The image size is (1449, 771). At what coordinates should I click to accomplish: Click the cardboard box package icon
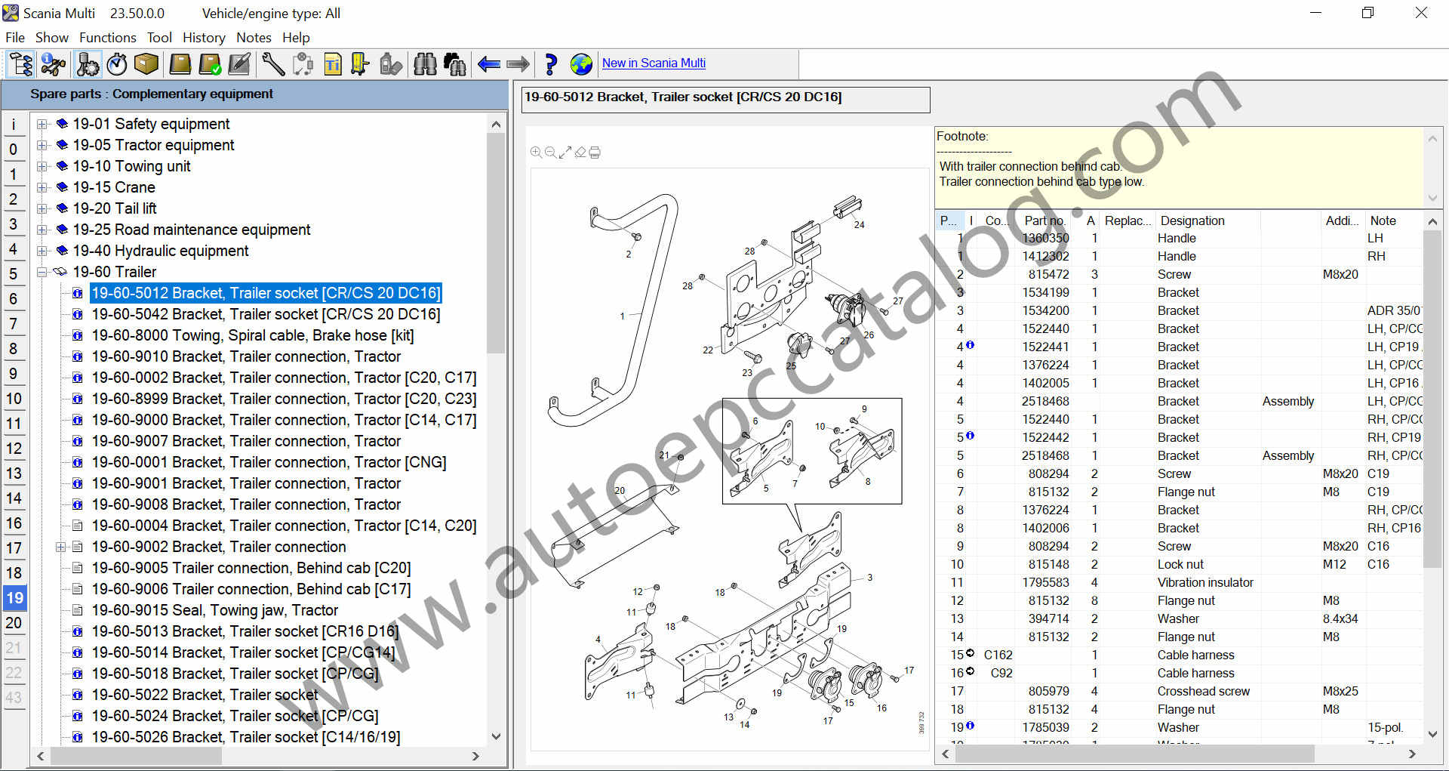coord(146,64)
